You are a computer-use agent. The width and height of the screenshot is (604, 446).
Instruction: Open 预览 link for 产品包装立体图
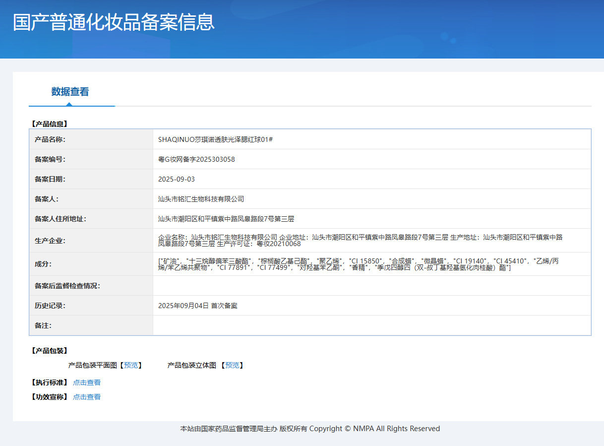coord(232,365)
